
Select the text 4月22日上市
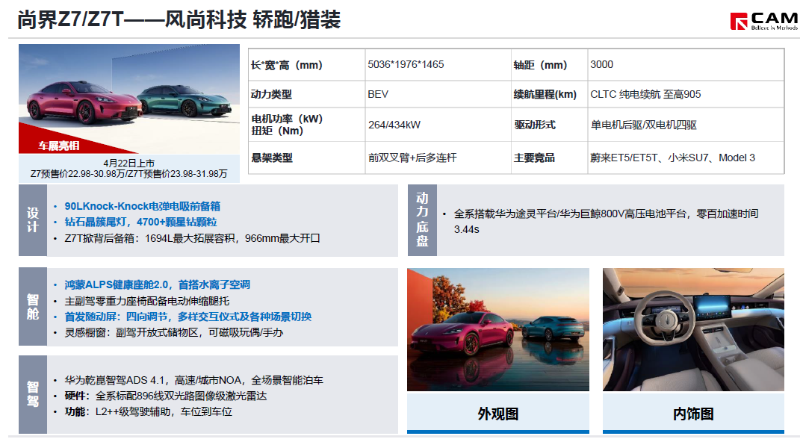click(x=129, y=164)
